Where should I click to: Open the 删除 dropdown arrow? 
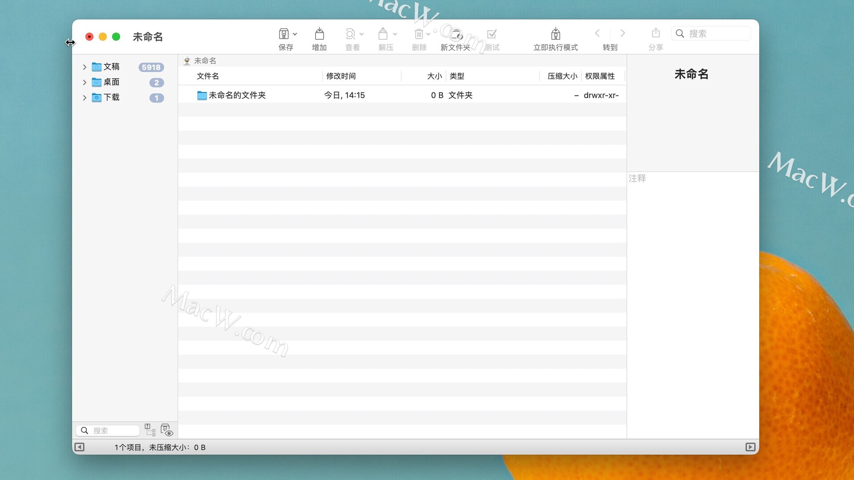pos(428,34)
